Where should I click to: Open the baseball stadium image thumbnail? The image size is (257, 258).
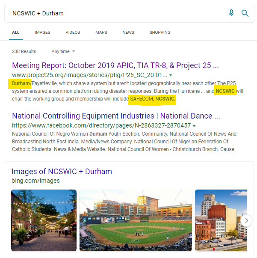135,220
